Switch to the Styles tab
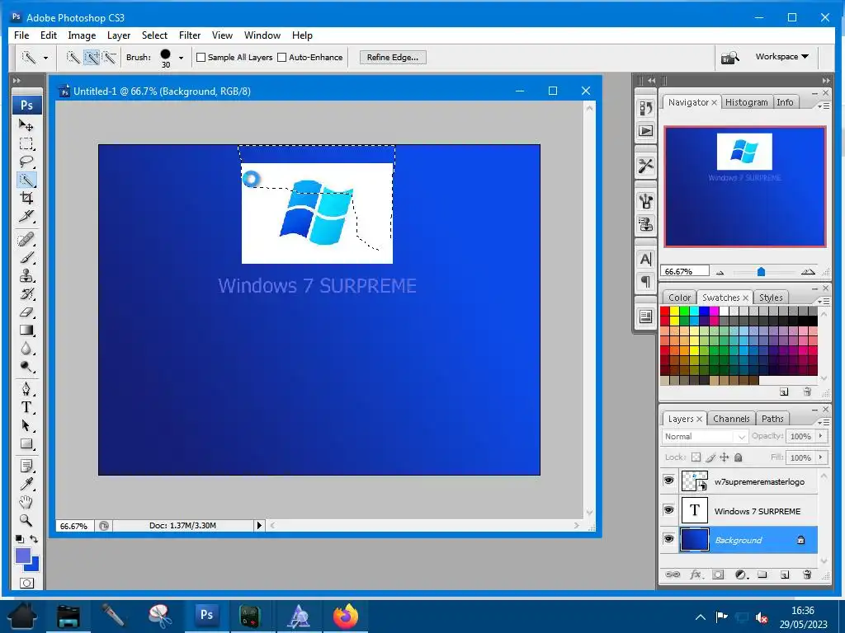845x633 pixels. click(x=771, y=298)
